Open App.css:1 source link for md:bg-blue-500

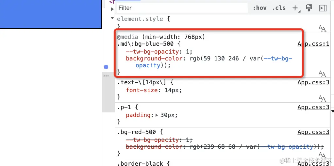[313, 44]
